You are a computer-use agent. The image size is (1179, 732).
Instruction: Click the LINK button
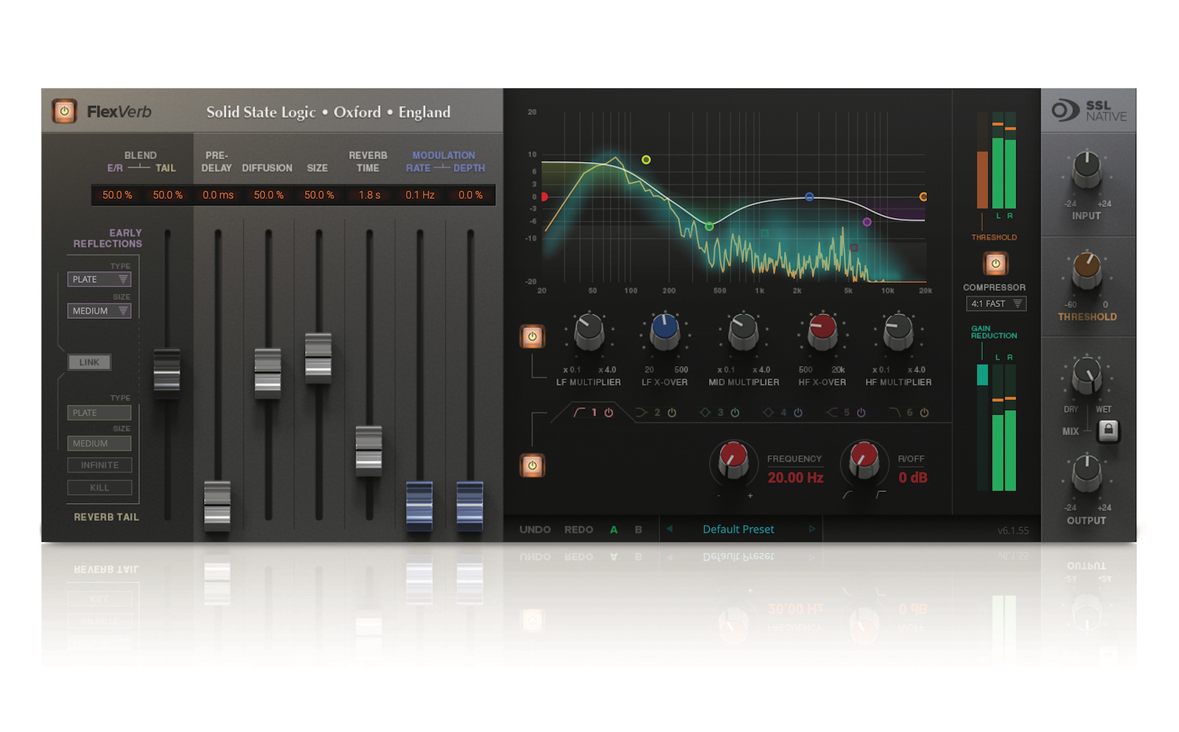[89, 362]
